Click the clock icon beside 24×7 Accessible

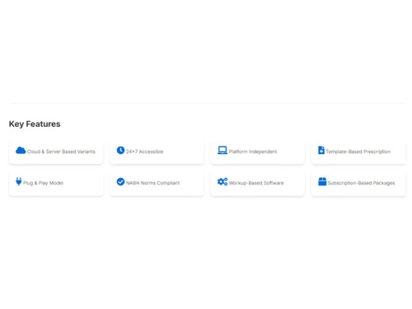[120, 150]
